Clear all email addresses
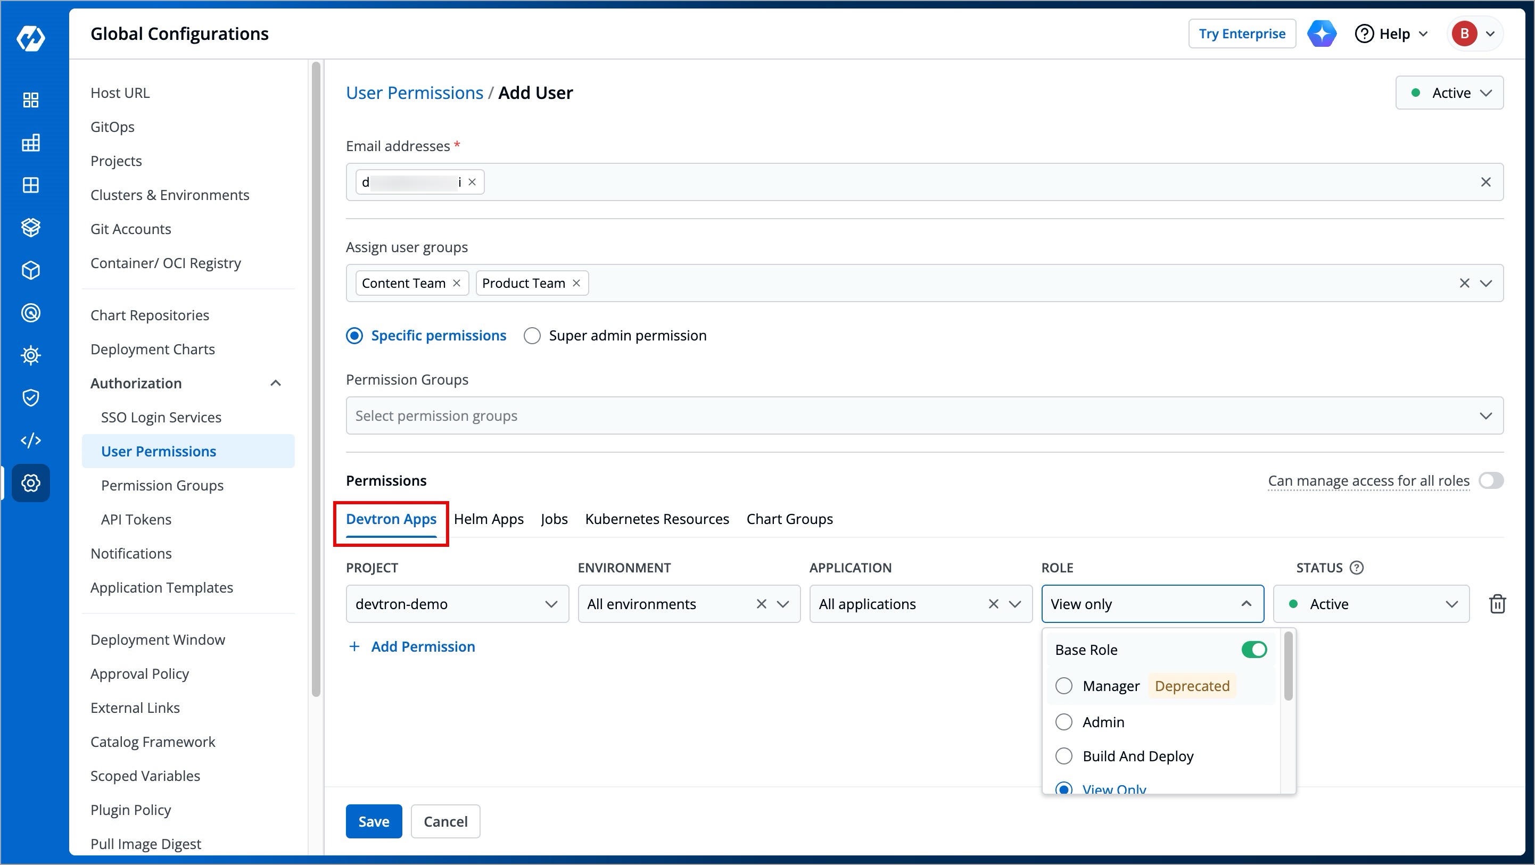1535x865 pixels. pyautogui.click(x=1486, y=182)
